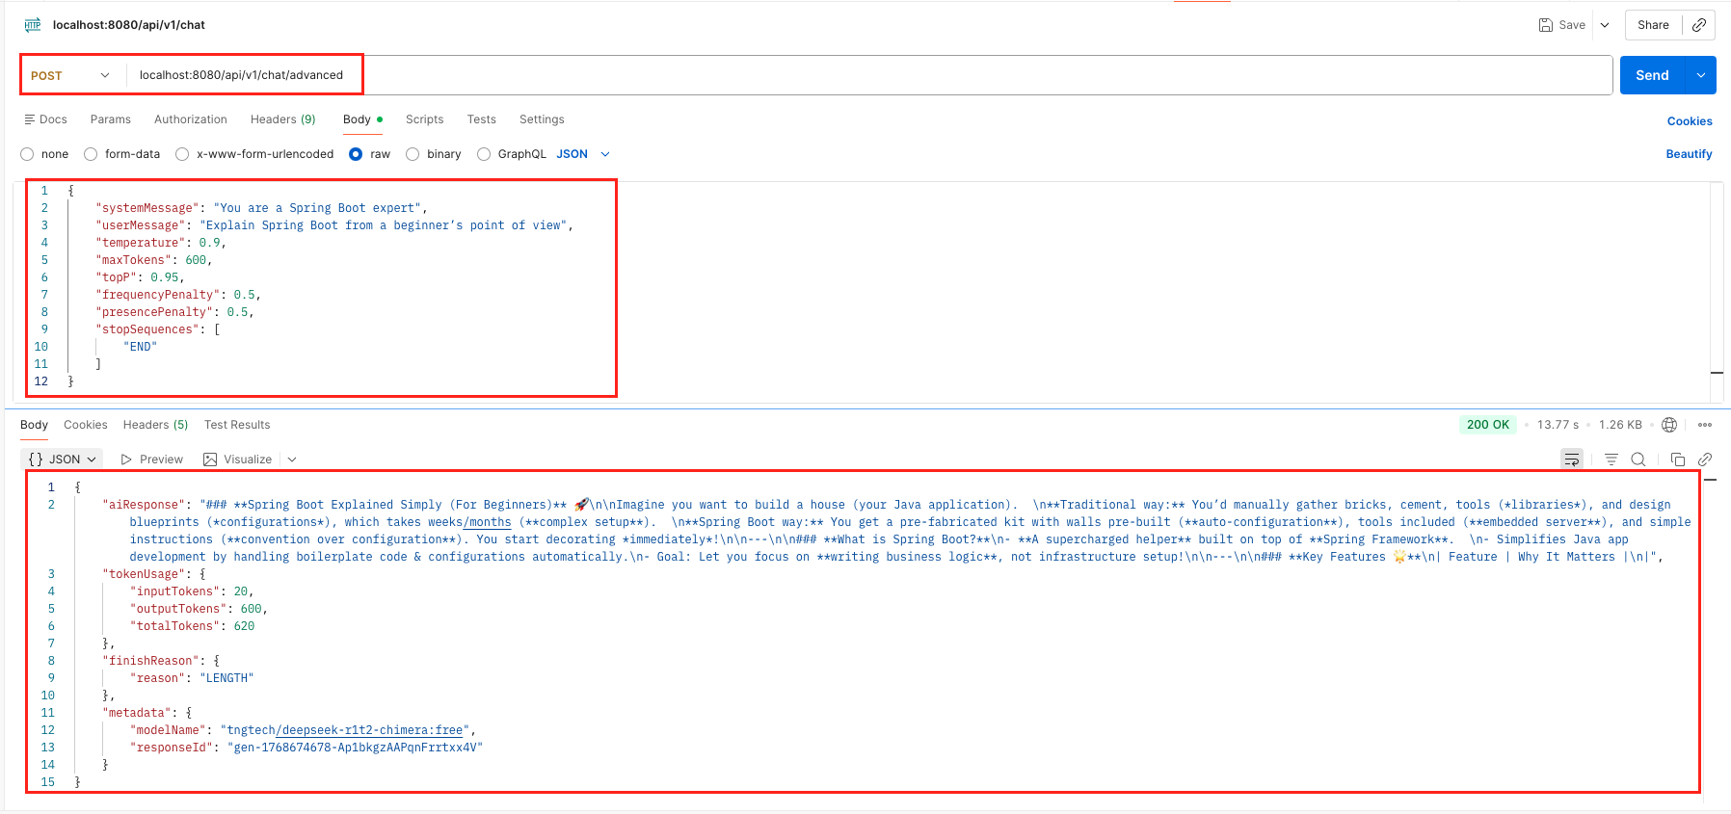Open the response JSON format dropdown
This screenshot has height=814, width=1731.
click(64, 460)
